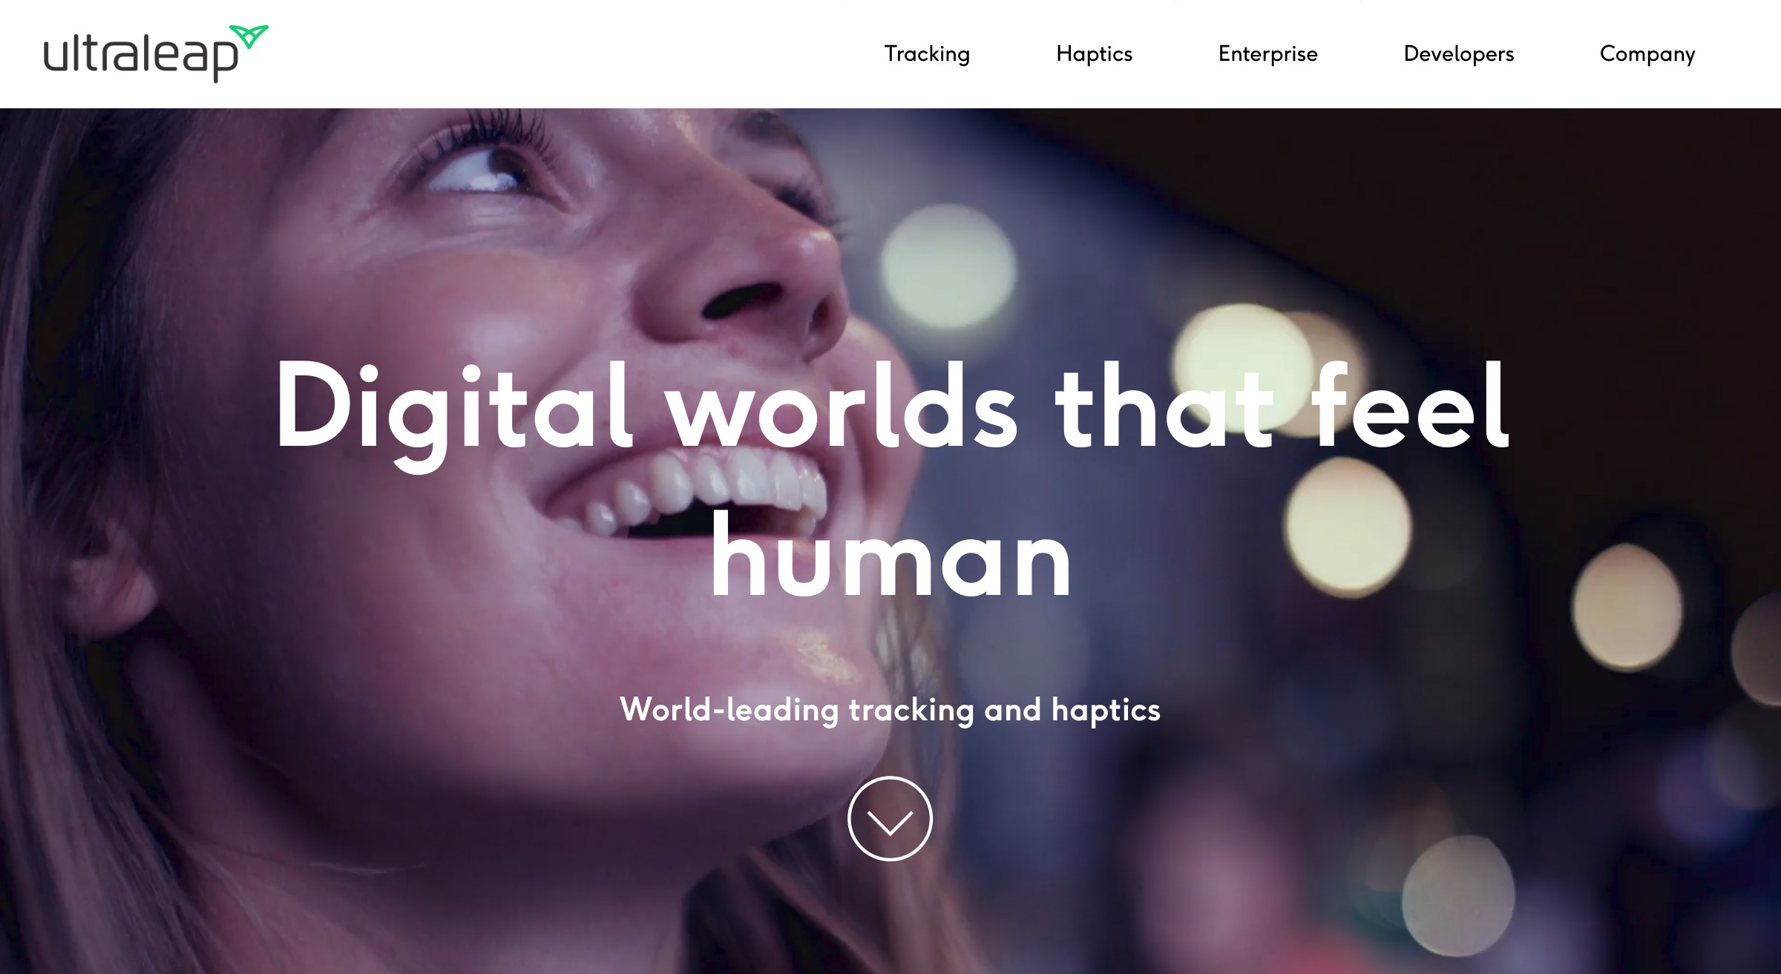1781x974 pixels.
Task: Click the word "worlds" in the headline
Action: [x=842, y=406]
